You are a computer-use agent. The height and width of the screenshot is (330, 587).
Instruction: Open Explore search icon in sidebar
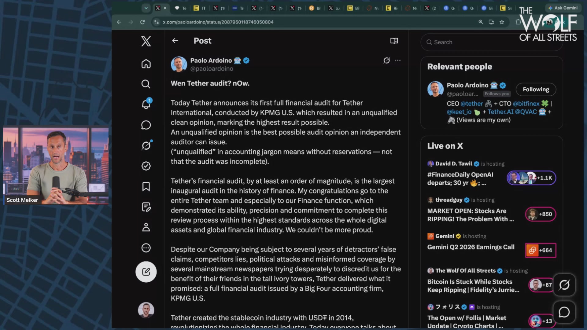146,84
